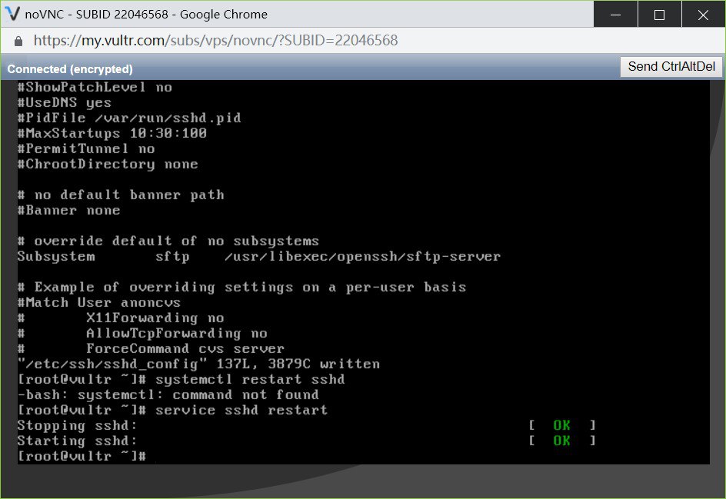Click the 'service sshd restart' command line
726x499 pixels.
(x=241, y=410)
